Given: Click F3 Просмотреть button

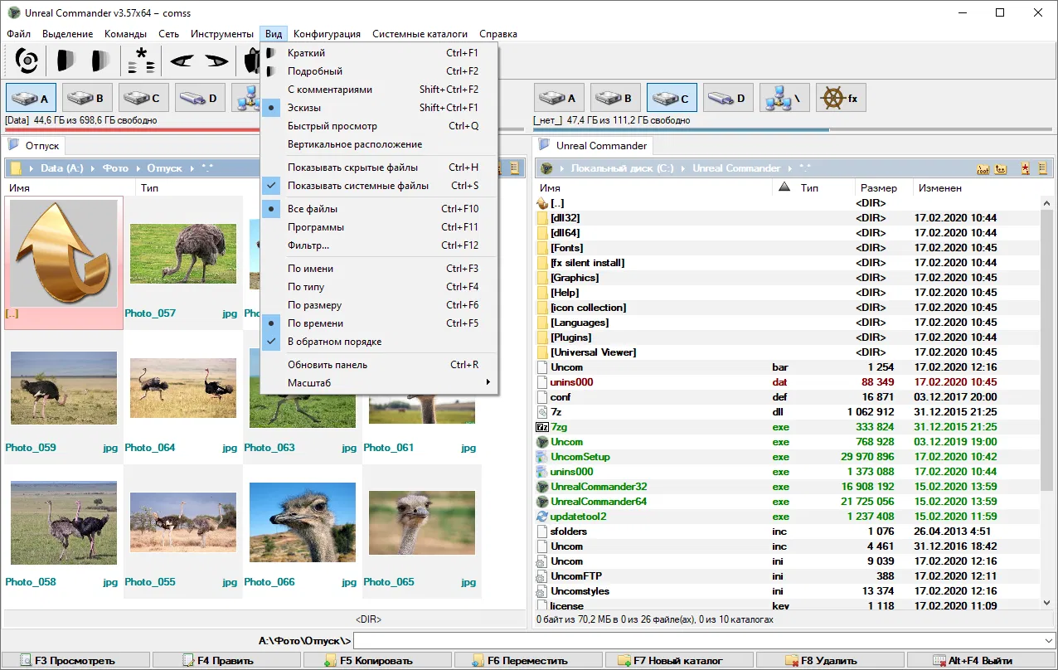Looking at the screenshot, I should click(x=77, y=661).
